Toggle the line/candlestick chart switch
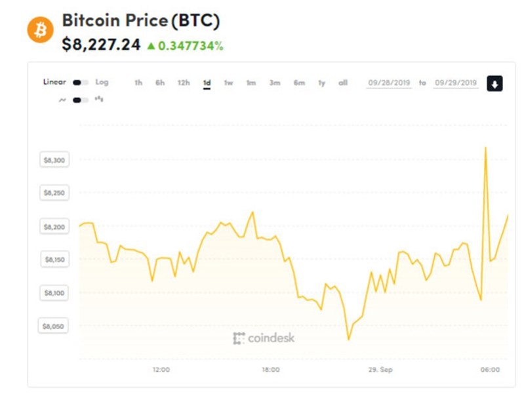524x394 pixels. pyautogui.click(x=81, y=100)
